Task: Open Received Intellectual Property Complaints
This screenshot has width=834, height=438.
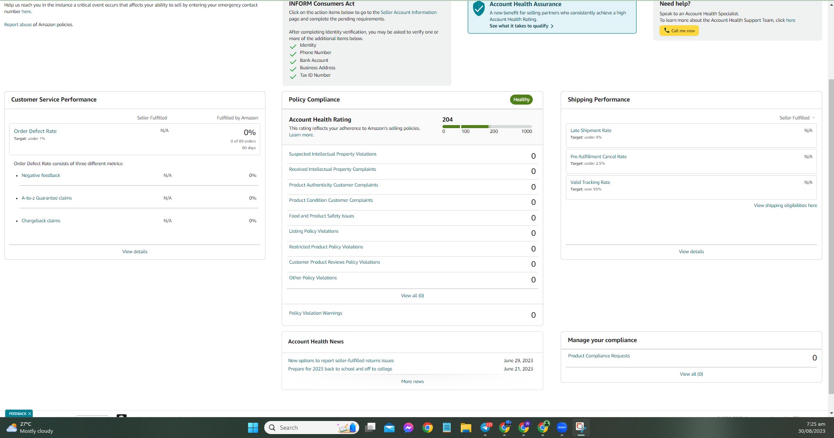Action: [332, 169]
